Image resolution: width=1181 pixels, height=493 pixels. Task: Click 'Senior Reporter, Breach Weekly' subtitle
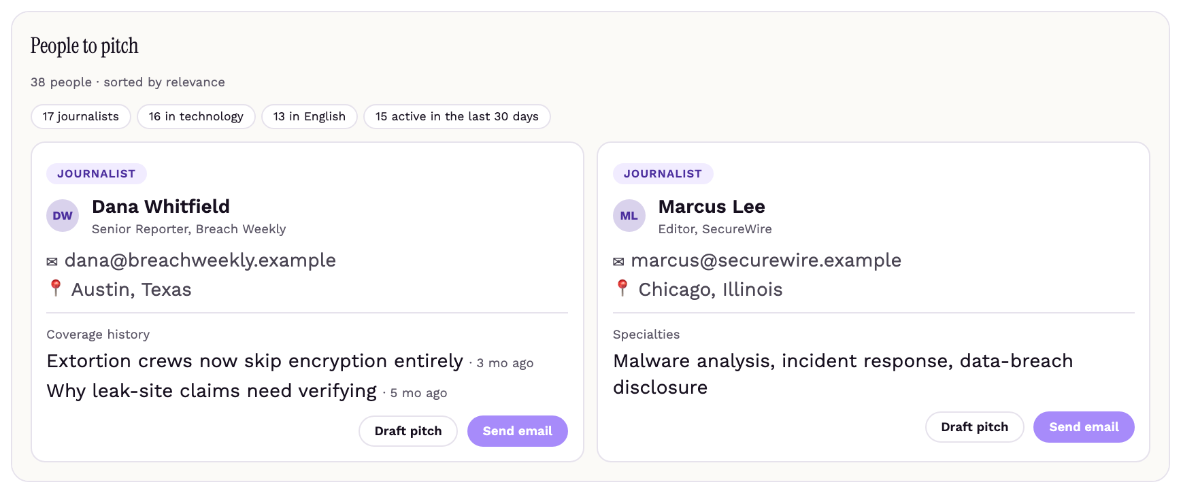coord(189,229)
